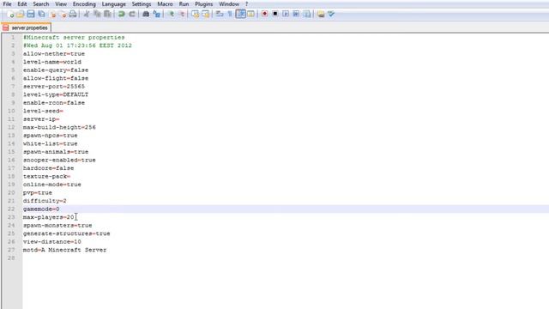Click the Zoom Out icon

[181, 14]
